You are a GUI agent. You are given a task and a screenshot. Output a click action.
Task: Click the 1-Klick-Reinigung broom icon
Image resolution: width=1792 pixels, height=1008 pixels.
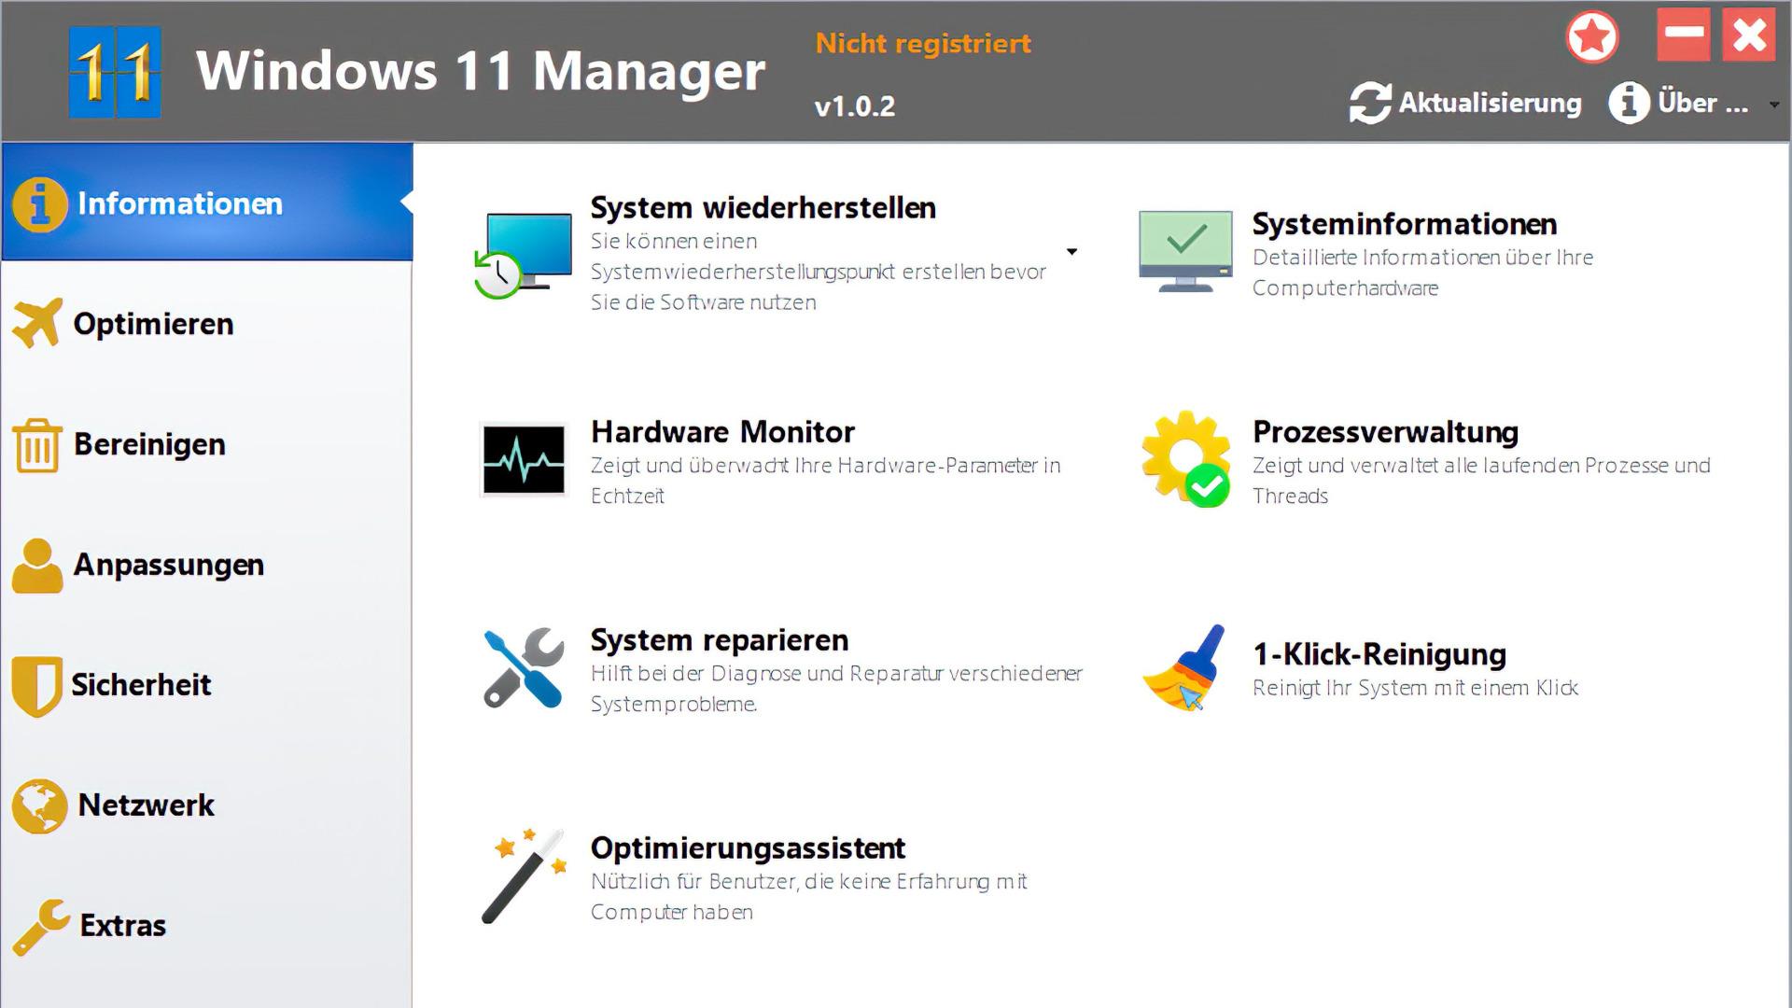1184,668
